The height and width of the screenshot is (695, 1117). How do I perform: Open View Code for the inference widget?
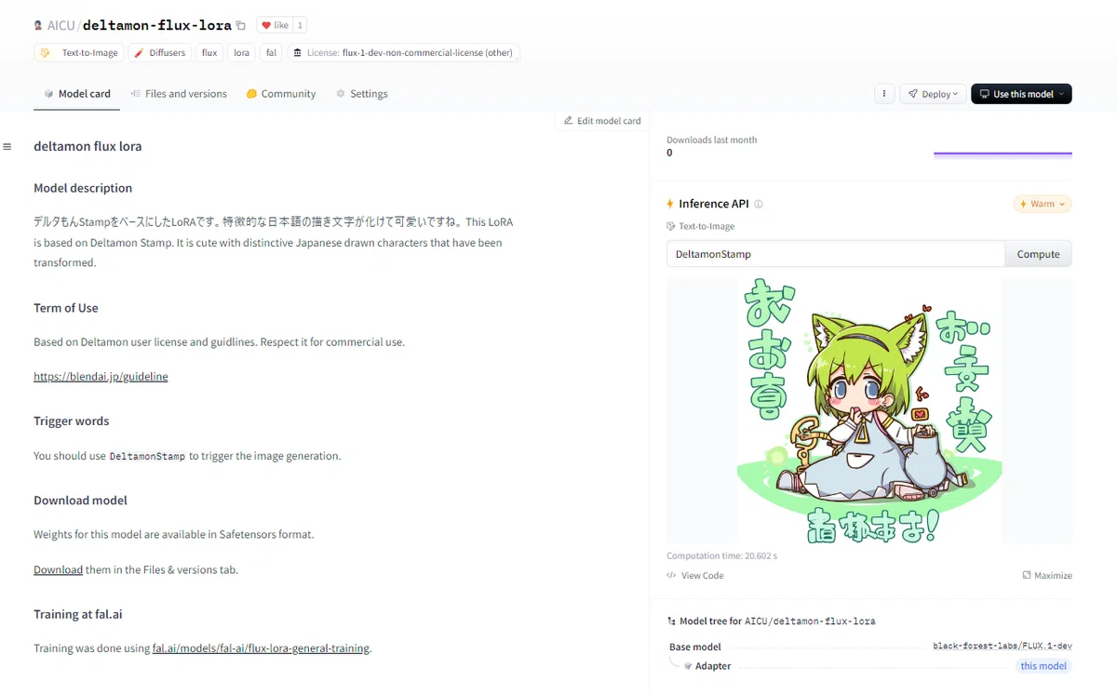(x=695, y=575)
